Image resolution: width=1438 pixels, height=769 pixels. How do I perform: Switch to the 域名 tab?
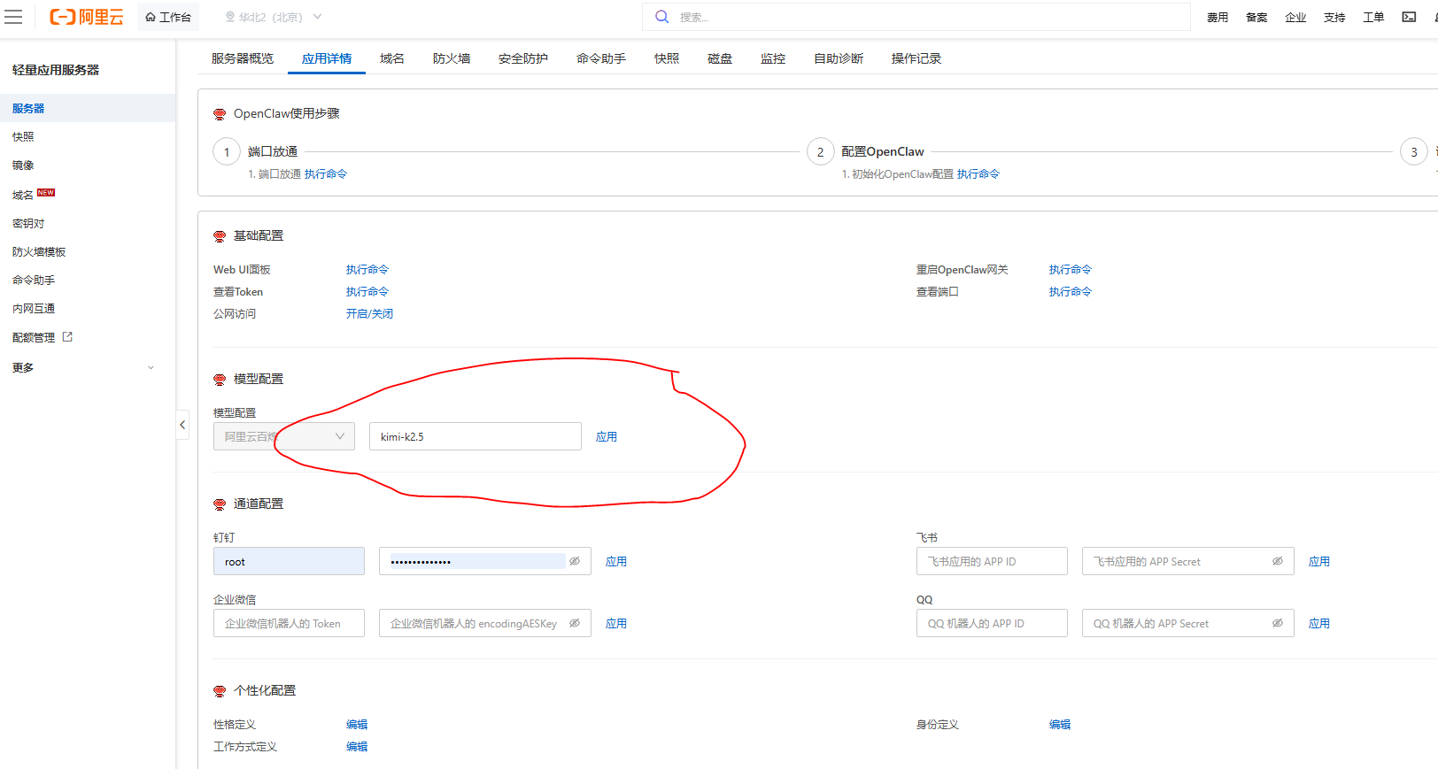pos(392,58)
